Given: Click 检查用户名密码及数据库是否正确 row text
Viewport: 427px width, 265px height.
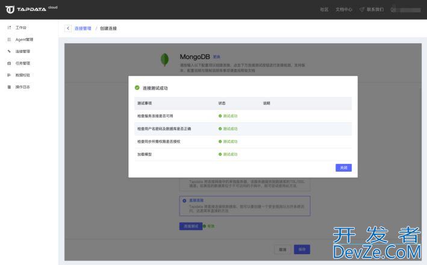Looking at the screenshot, I should (164, 129).
